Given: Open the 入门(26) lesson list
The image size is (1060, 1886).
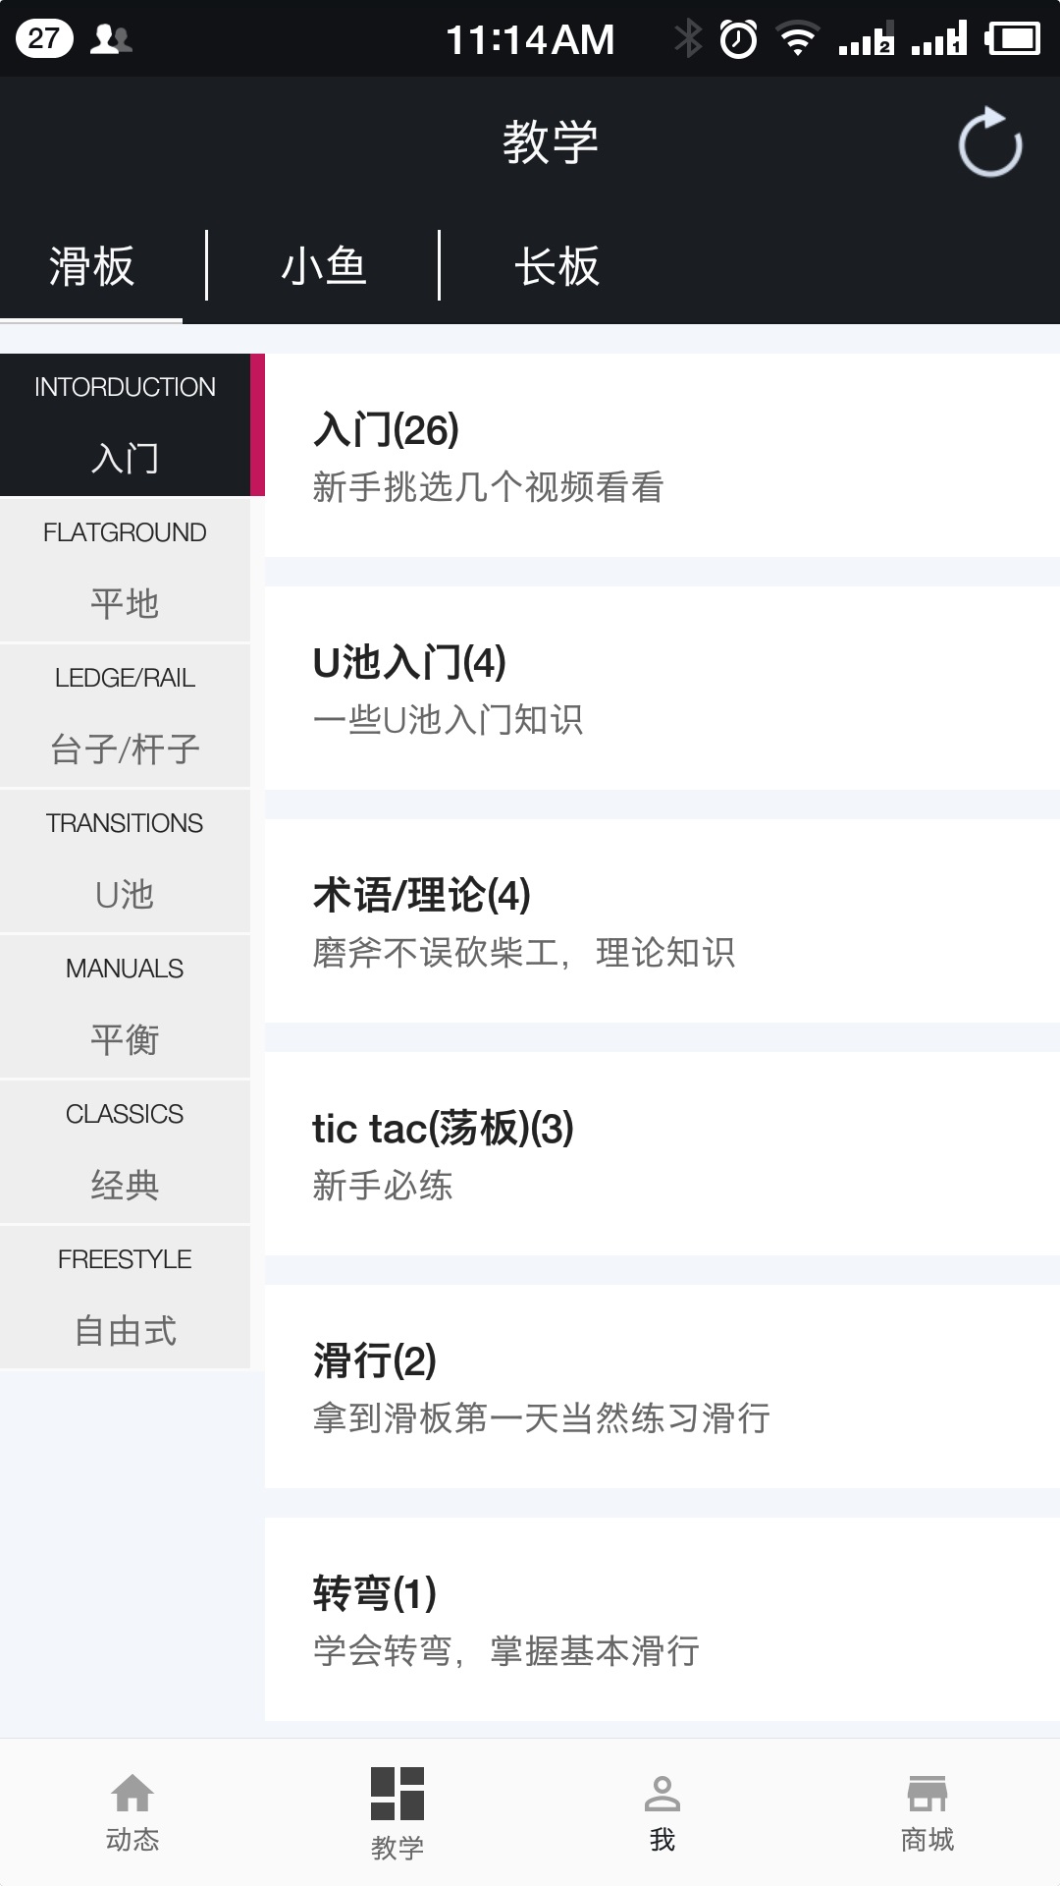Looking at the screenshot, I should pyautogui.click(x=662, y=456).
